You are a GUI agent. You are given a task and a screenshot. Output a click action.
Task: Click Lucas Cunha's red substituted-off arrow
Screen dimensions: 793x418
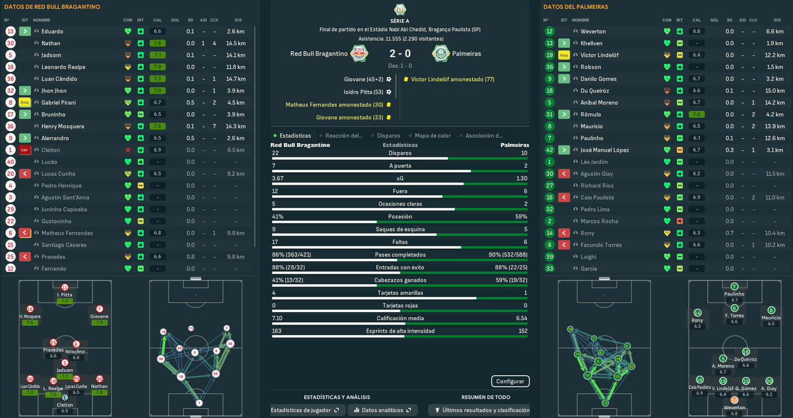coord(25,173)
